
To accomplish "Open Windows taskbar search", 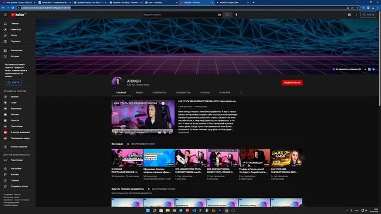I will [x=154, y=210].
